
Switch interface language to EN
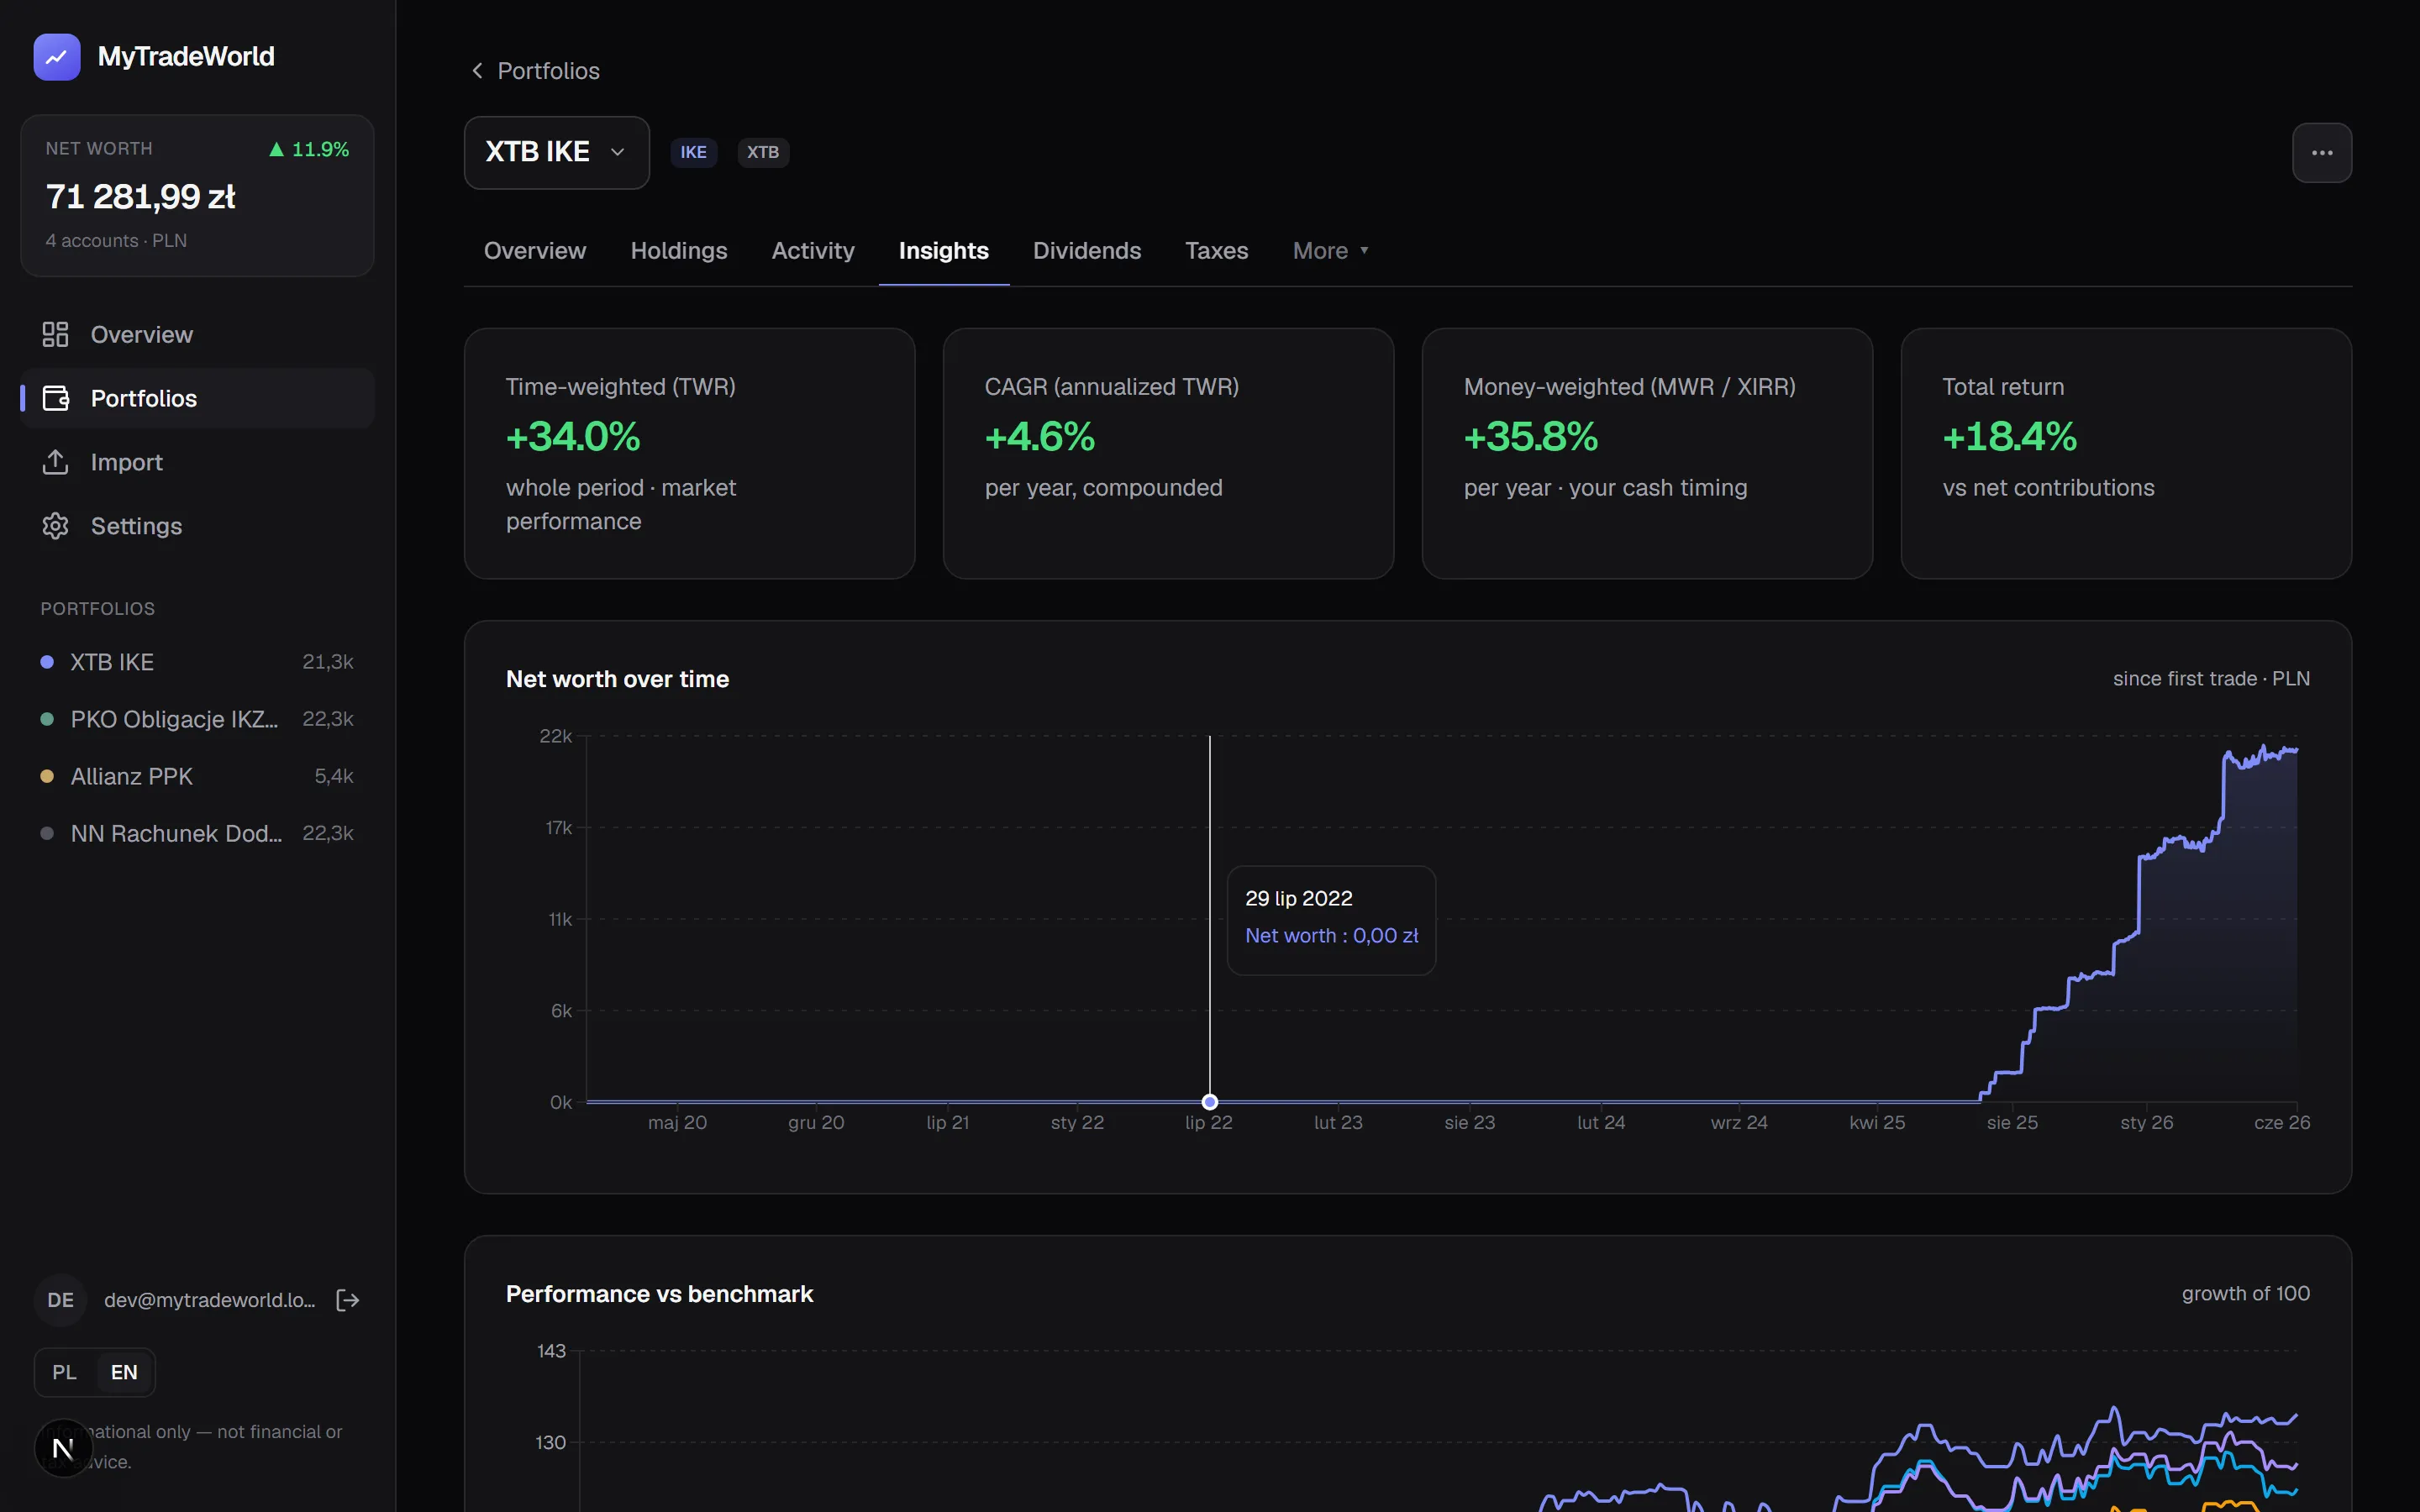tap(124, 1372)
